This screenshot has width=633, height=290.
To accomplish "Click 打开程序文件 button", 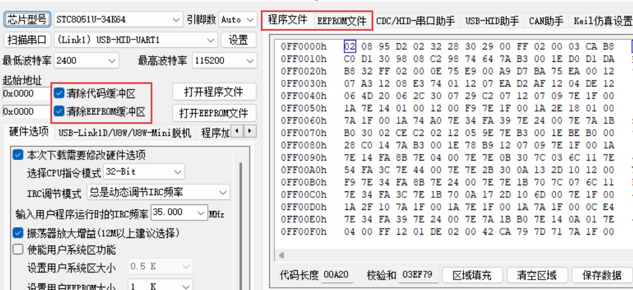I will click(x=214, y=92).
